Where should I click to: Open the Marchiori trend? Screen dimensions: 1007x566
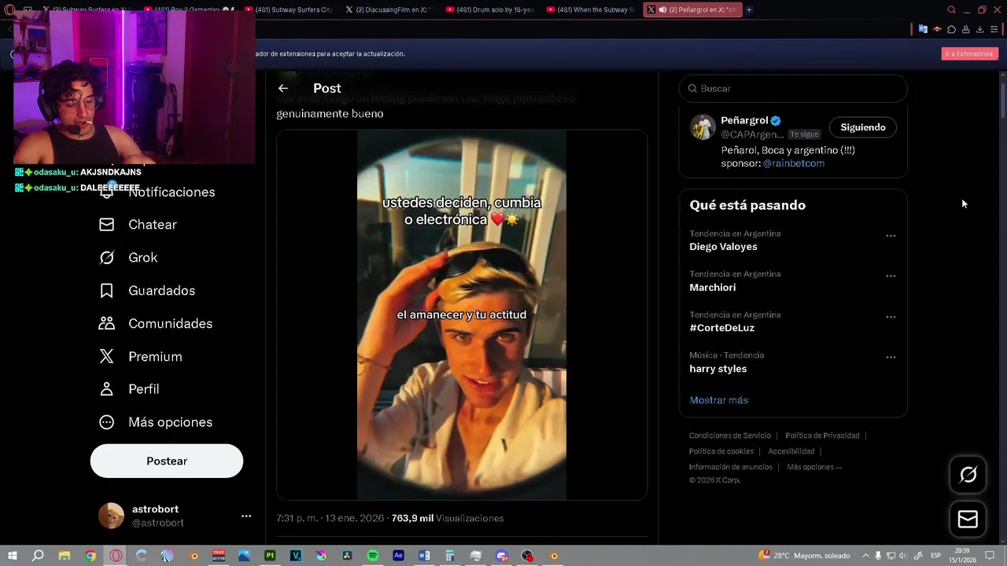click(713, 288)
